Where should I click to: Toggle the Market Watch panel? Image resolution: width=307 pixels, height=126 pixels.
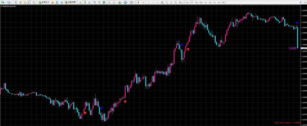(16, 2)
